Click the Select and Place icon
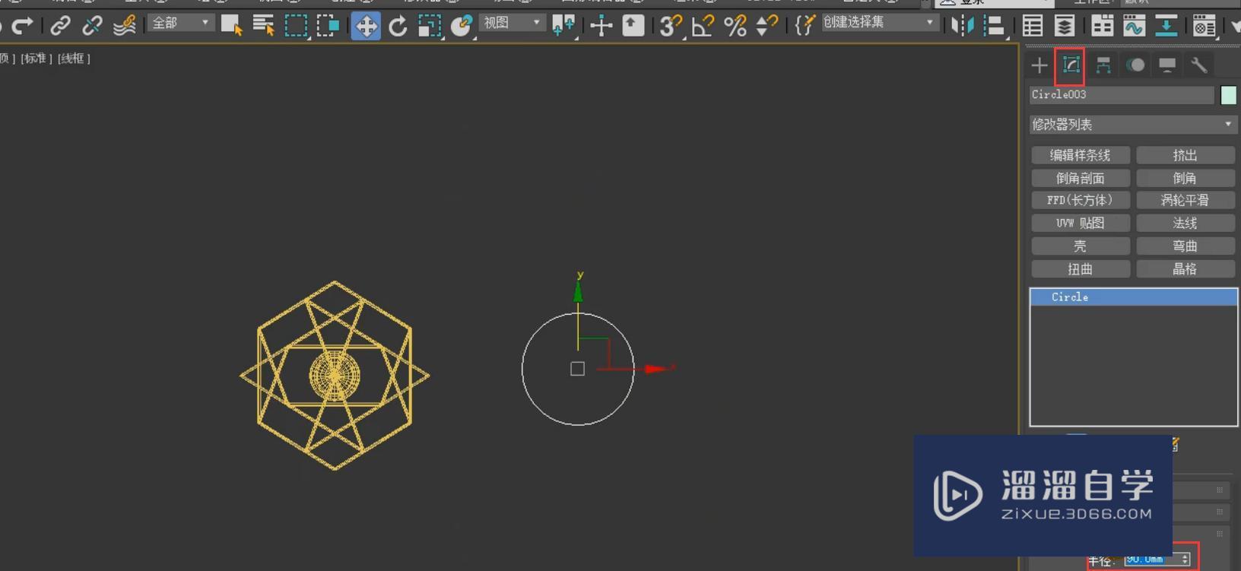Viewport: 1241px width, 571px height. [x=462, y=25]
